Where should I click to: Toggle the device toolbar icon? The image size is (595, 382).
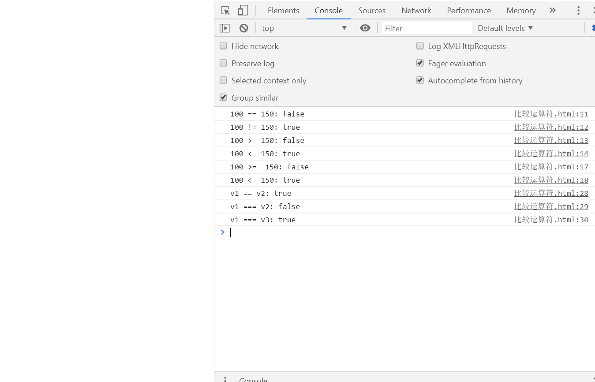click(x=243, y=11)
